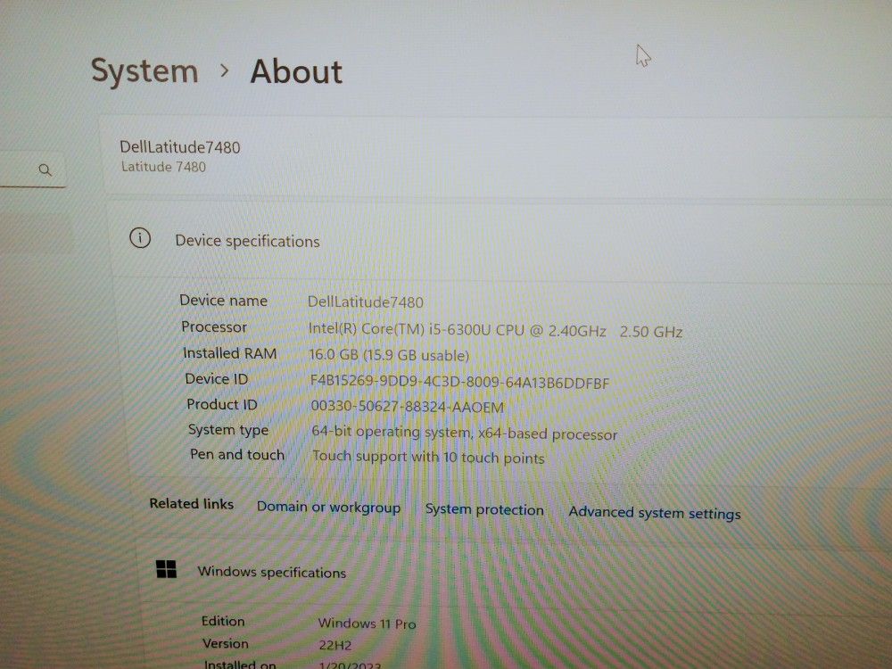Select the 64-bit operating system value
Viewport: 892px width, 669px height.
pyautogui.click(x=464, y=434)
